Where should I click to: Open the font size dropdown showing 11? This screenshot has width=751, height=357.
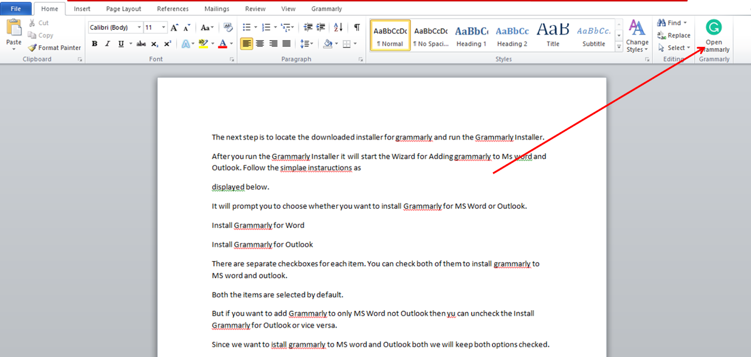pos(163,28)
